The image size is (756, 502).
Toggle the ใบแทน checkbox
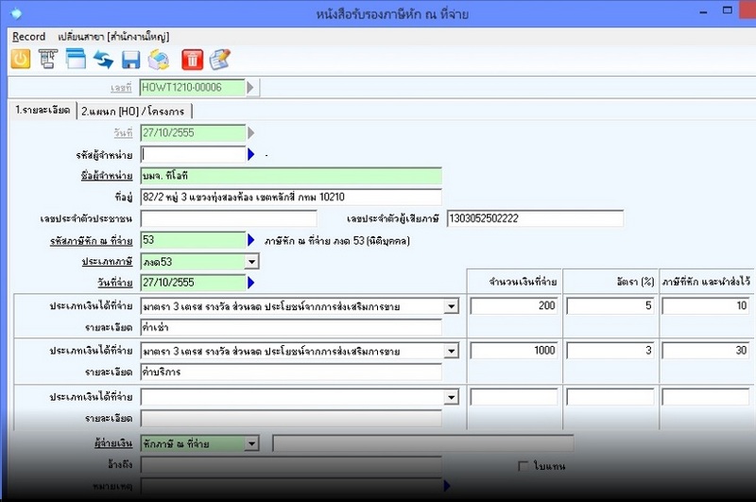[524, 466]
